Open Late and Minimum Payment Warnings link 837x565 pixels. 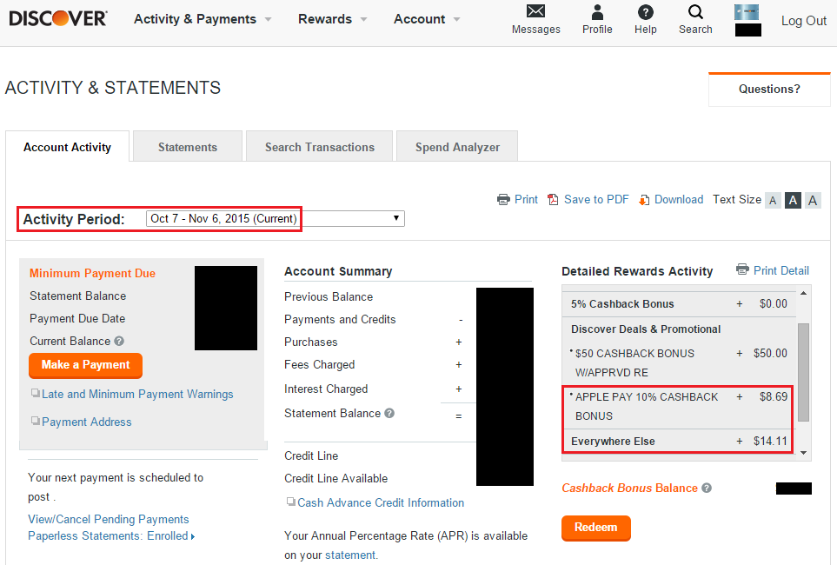pyautogui.click(x=137, y=394)
